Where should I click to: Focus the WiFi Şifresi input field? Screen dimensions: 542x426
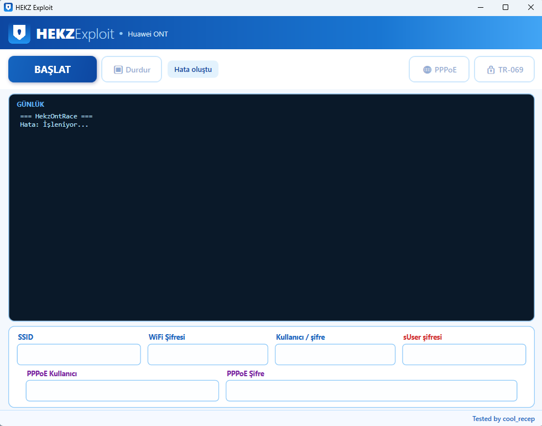[208, 355]
